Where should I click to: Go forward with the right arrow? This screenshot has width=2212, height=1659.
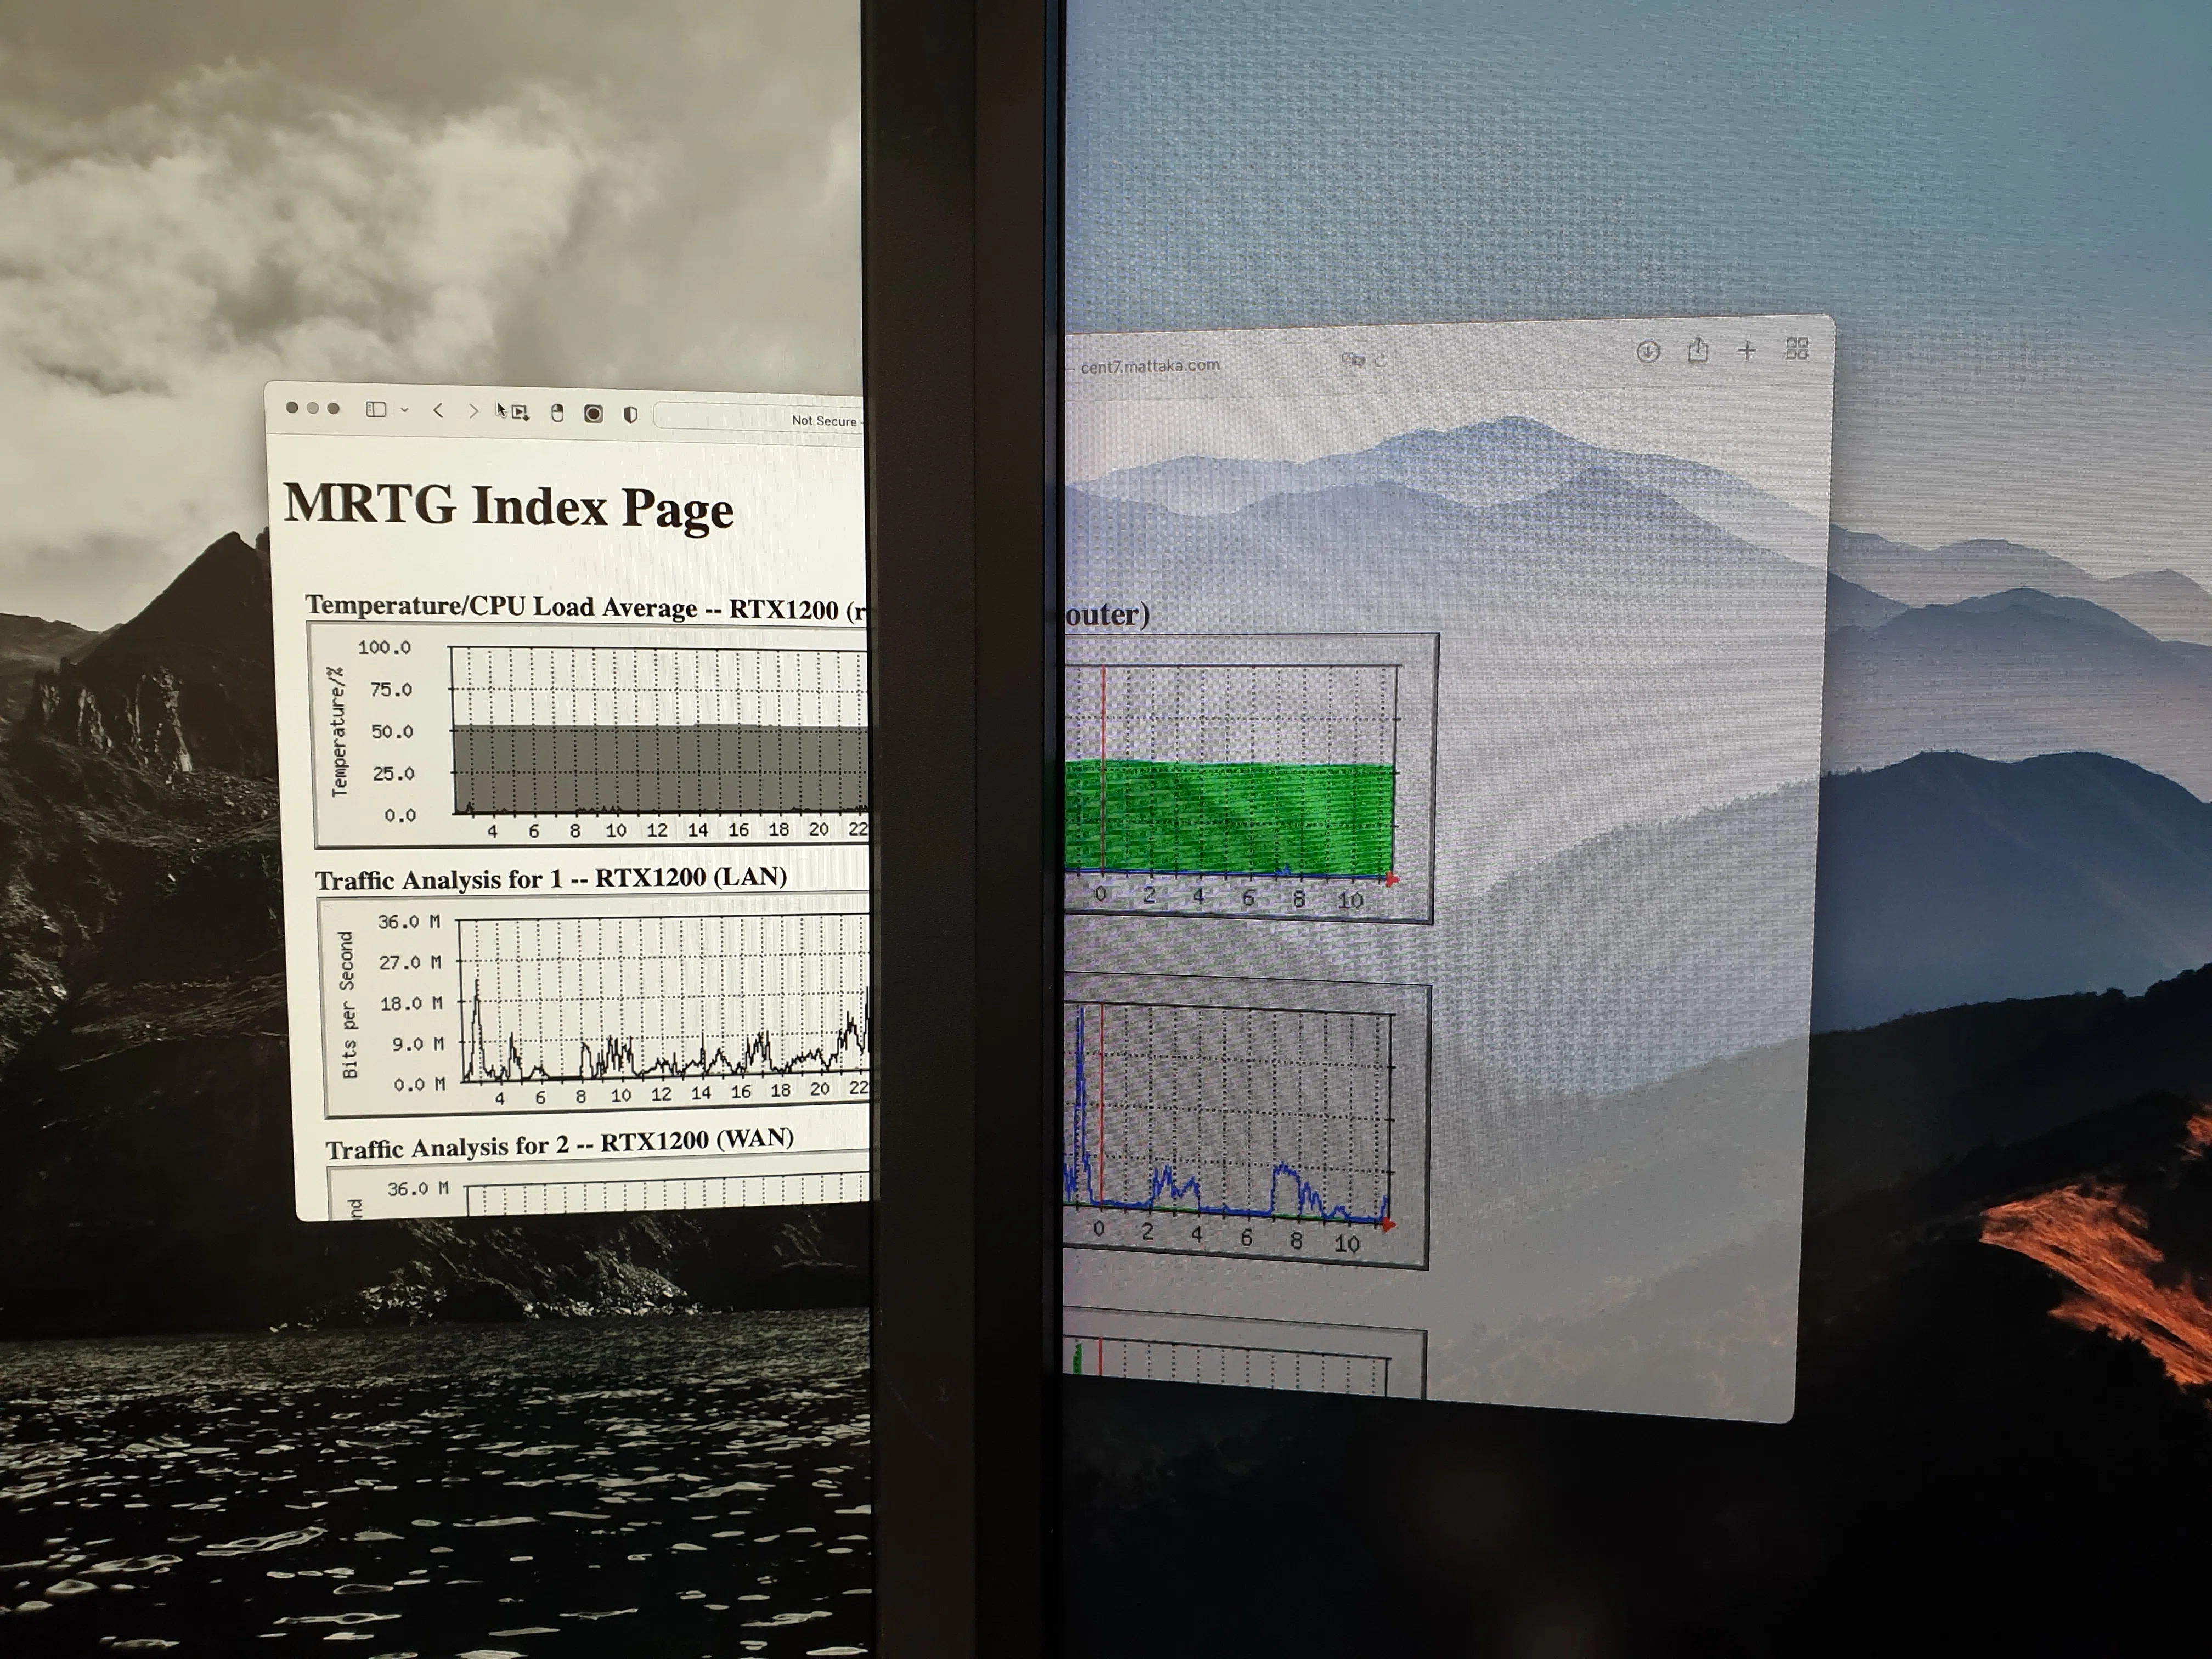click(x=473, y=411)
